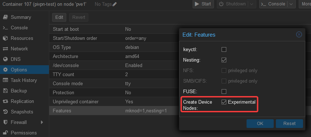
Task: Click the Backup floppy disk icon
Action: pyautogui.click(x=5, y=91)
